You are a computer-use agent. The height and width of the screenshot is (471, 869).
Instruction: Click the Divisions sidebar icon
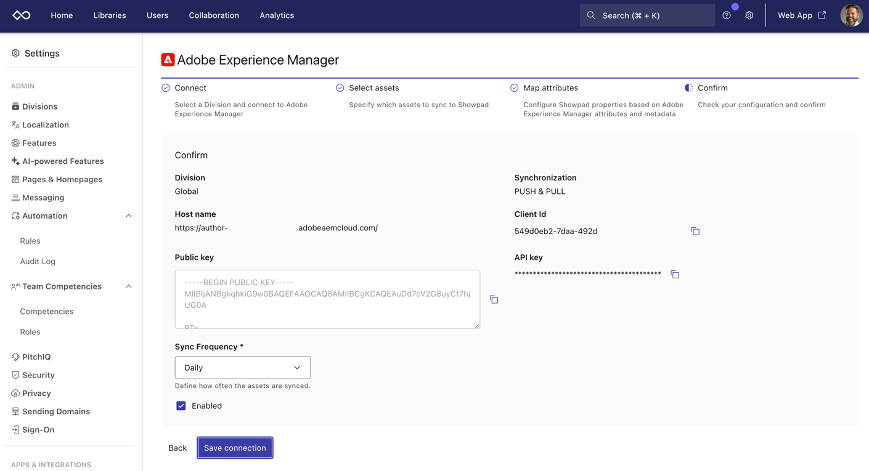(15, 107)
